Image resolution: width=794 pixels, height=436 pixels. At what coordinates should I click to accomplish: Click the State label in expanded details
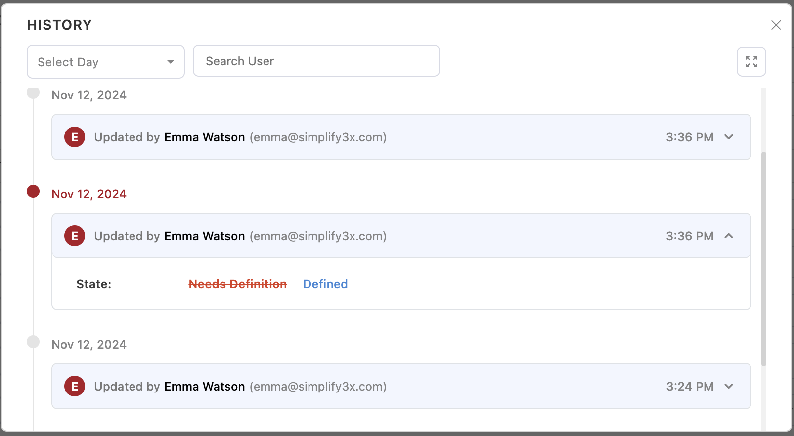(93, 284)
